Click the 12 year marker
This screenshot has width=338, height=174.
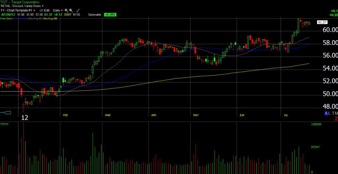pyautogui.click(x=25, y=118)
